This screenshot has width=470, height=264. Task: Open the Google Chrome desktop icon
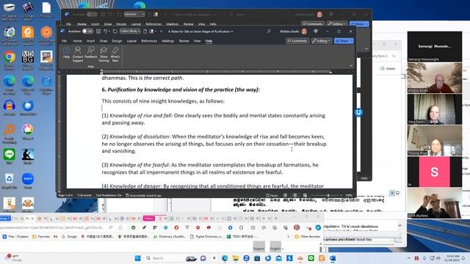pos(10,59)
